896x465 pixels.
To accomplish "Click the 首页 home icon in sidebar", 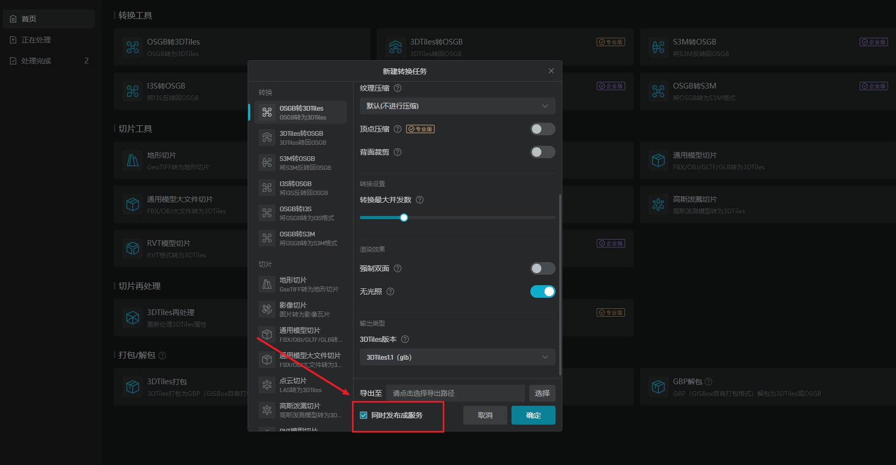I will click(14, 19).
